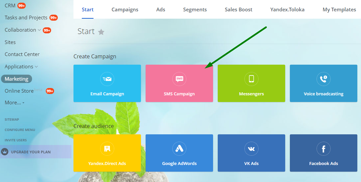Open the My Templates tab

coord(339,10)
